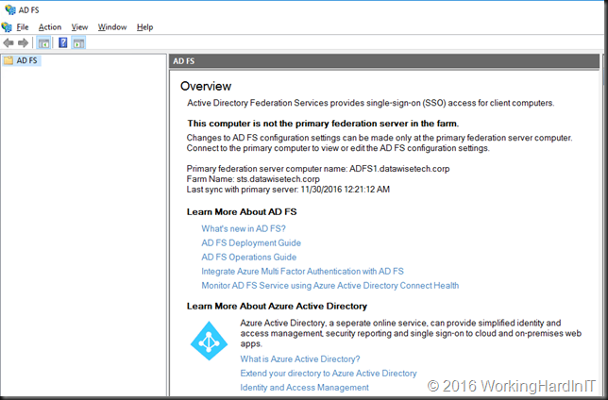Open the File menu
Screen dimensions: 608x400
pyautogui.click(x=23, y=27)
